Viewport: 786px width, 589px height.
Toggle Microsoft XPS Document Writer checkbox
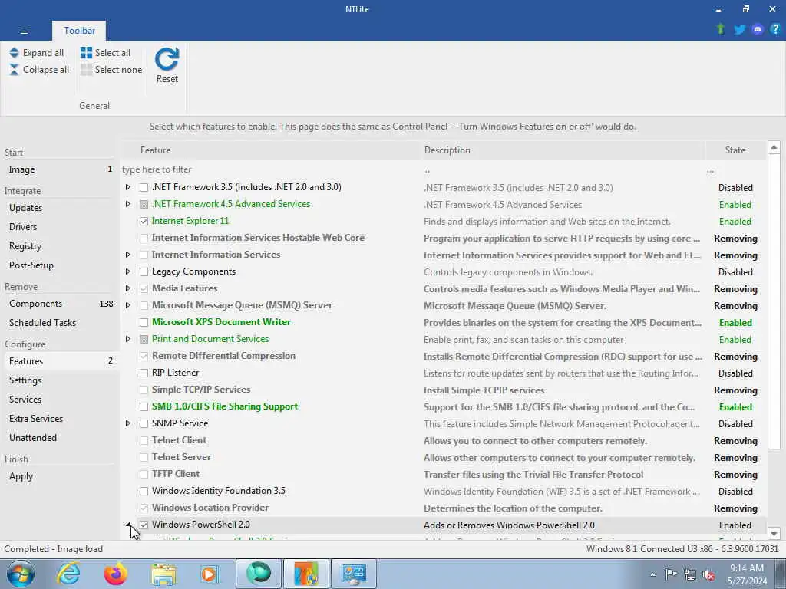144,322
